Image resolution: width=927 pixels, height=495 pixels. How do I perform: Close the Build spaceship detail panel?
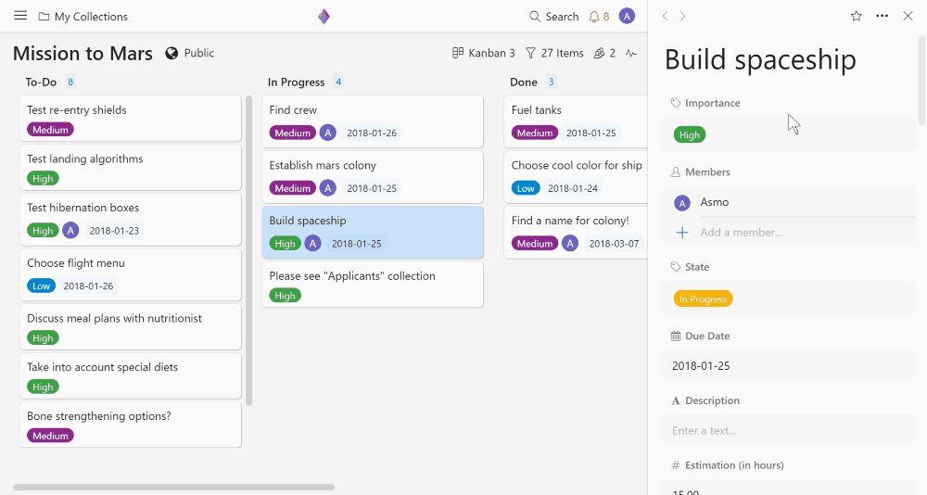(908, 16)
